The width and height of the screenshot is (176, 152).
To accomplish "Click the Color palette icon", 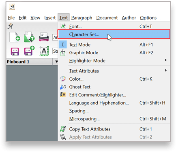I will coord(63,79).
